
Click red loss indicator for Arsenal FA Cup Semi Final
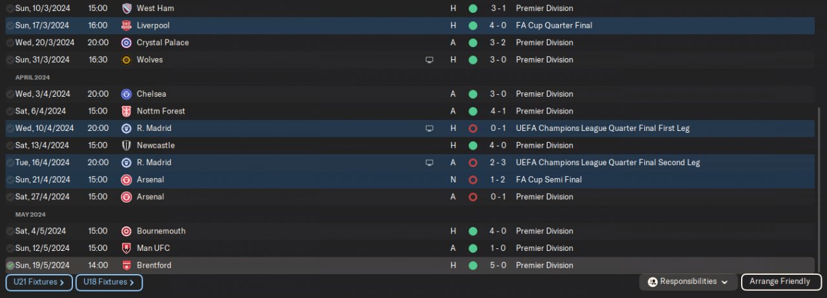click(473, 180)
